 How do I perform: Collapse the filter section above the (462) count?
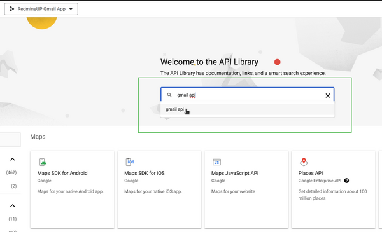tap(13, 160)
